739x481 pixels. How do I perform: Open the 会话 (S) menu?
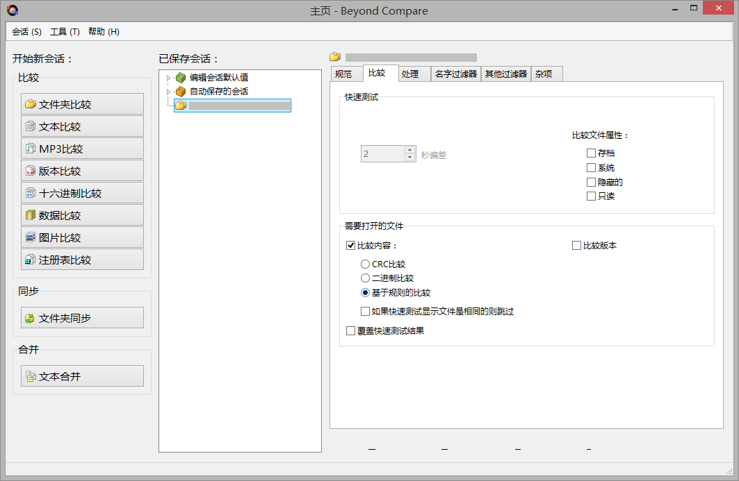[26, 32]
